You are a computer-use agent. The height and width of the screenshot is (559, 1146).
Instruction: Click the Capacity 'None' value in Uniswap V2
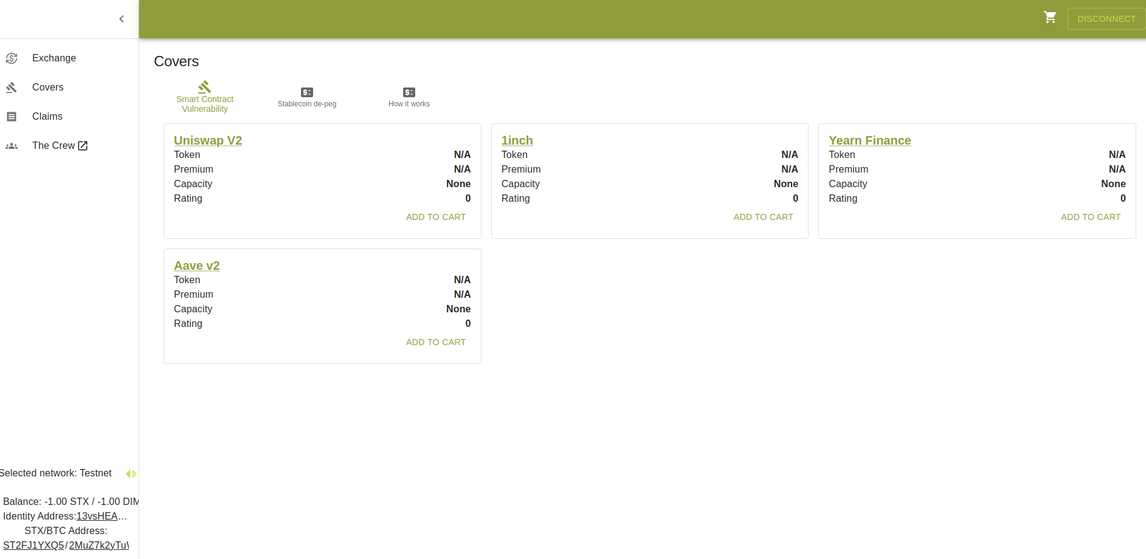(458, 184)
